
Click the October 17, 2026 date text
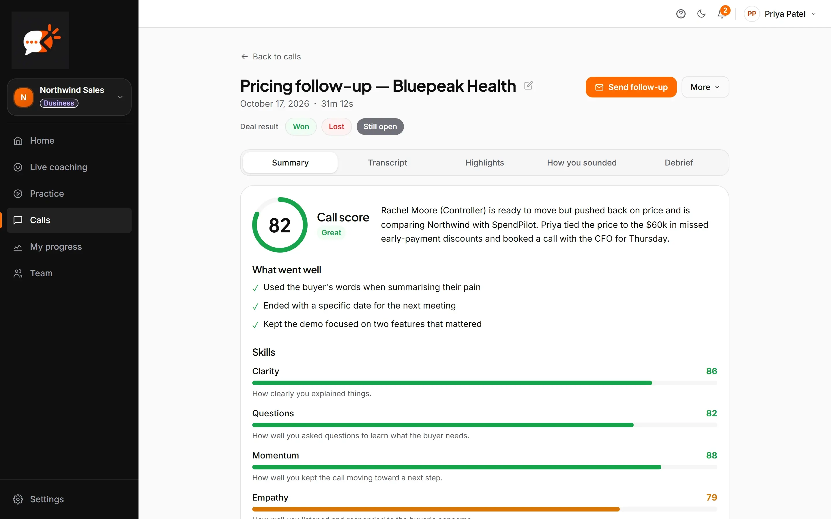(274, 104)
